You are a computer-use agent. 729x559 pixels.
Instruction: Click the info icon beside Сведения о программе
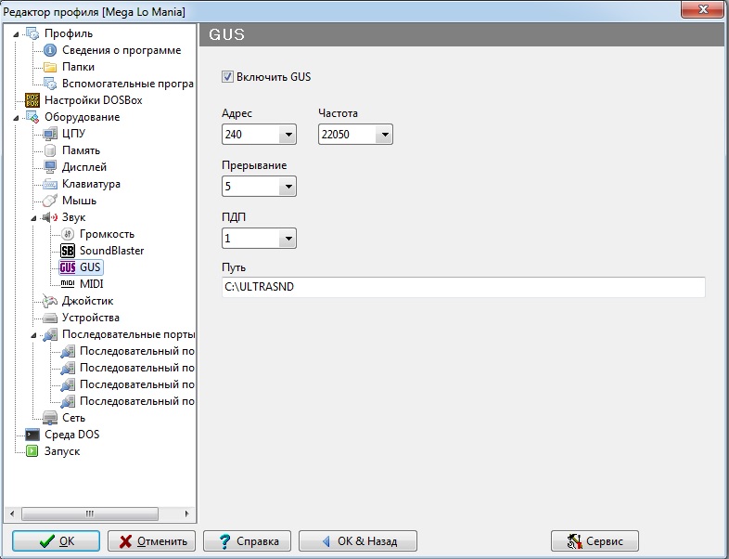(x=50, y=50)
